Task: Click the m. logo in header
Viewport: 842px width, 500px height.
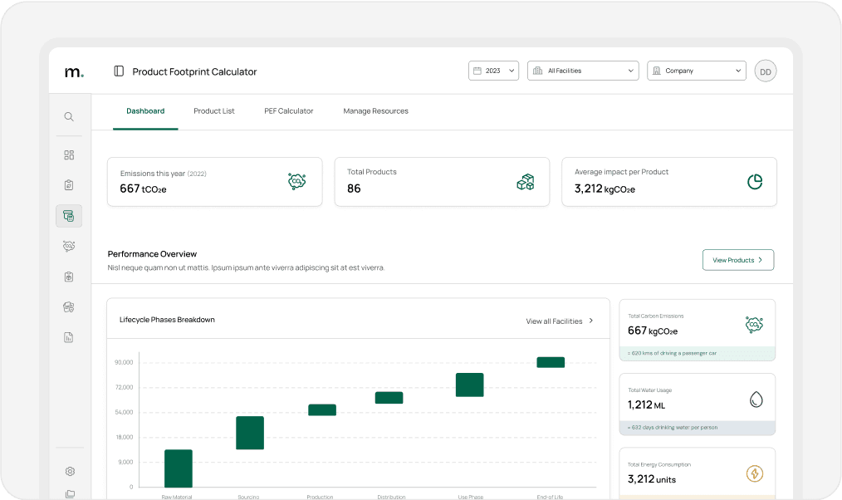Action: [x=74, y=71]
